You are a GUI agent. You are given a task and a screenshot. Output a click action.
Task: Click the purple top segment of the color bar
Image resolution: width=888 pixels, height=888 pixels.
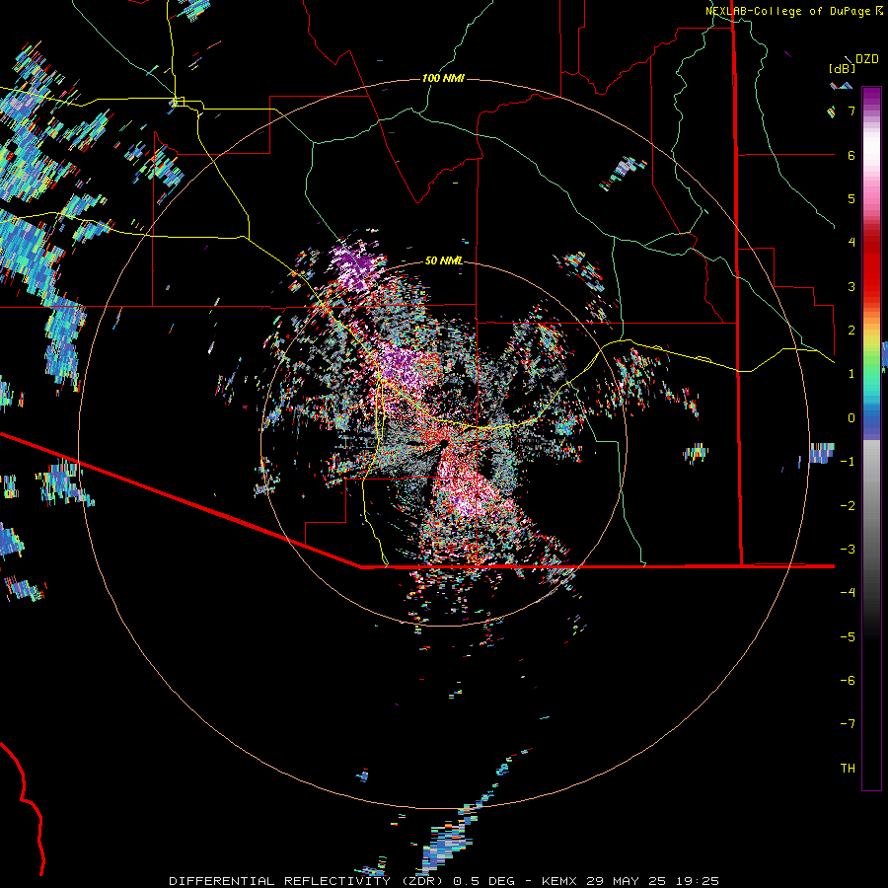click(871, 97)
